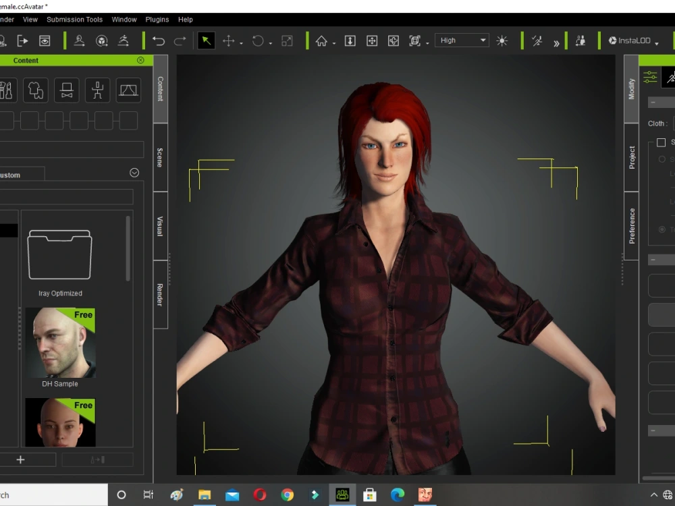
Task: Click the export arrow icon in toolbar
Action: point(22,41)
